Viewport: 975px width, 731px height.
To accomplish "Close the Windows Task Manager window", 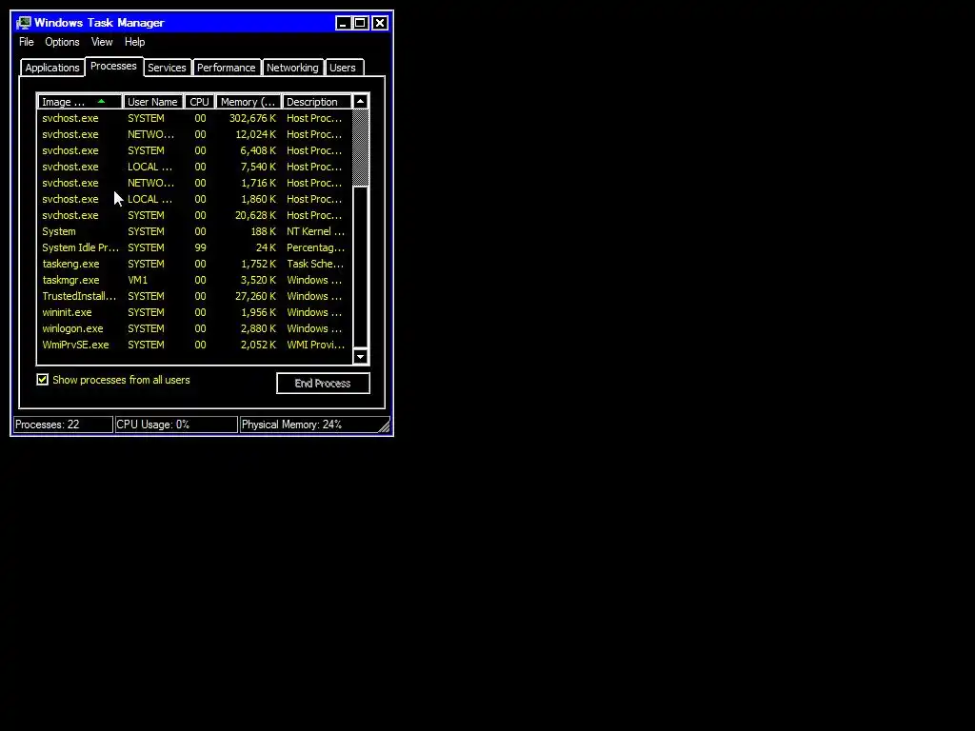I will pos(380,23).
